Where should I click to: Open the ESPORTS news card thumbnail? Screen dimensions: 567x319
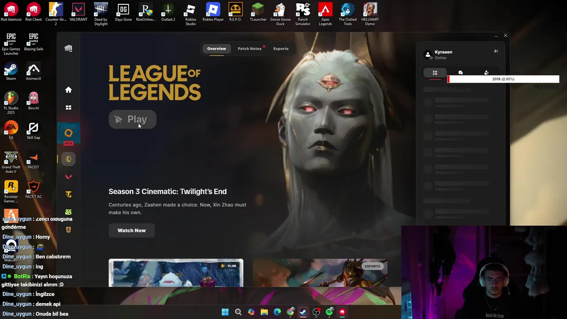pos(320,273)
